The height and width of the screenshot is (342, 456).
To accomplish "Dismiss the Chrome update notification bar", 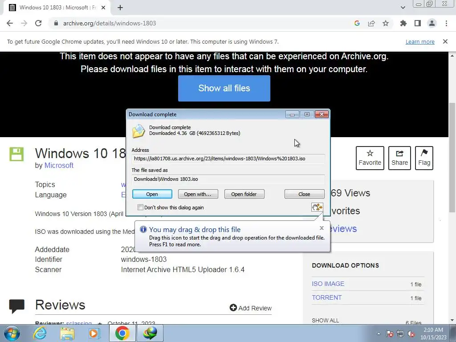I will pos(445,41).
